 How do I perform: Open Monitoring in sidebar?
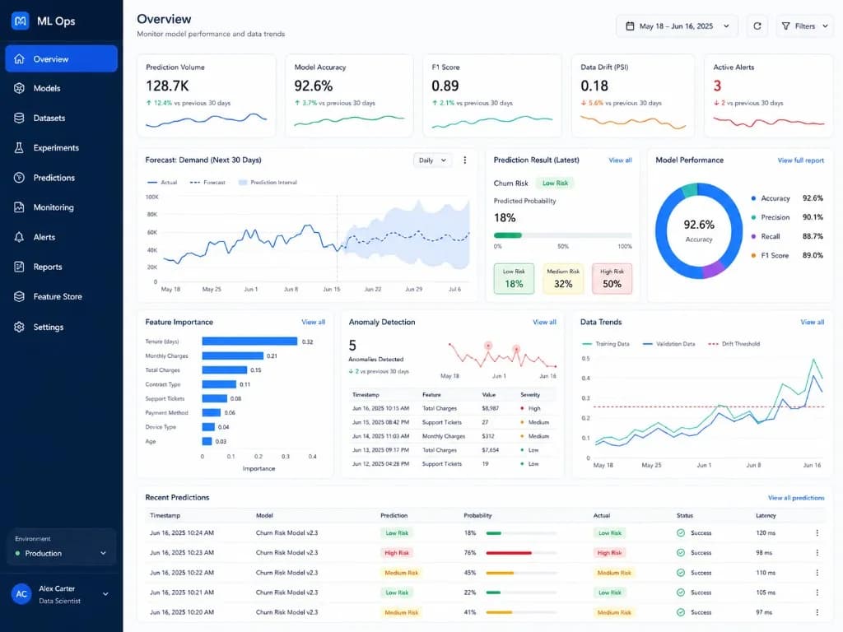pyautogui.click(x=61, y=207)
